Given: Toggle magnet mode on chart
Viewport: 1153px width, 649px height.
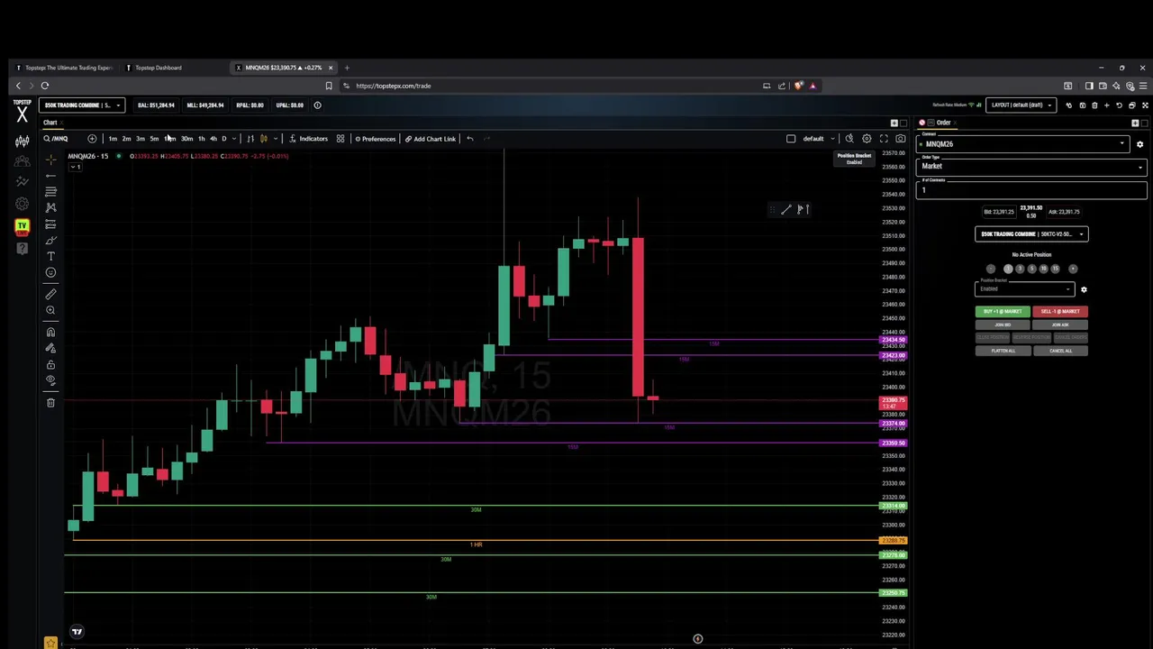Looking at the screenshot, I should (x=50, y=332).
